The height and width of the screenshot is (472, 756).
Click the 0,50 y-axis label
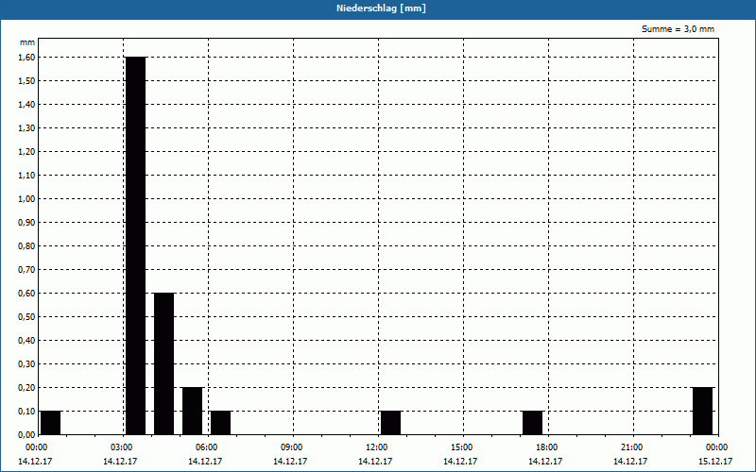(x=26, y=316)
